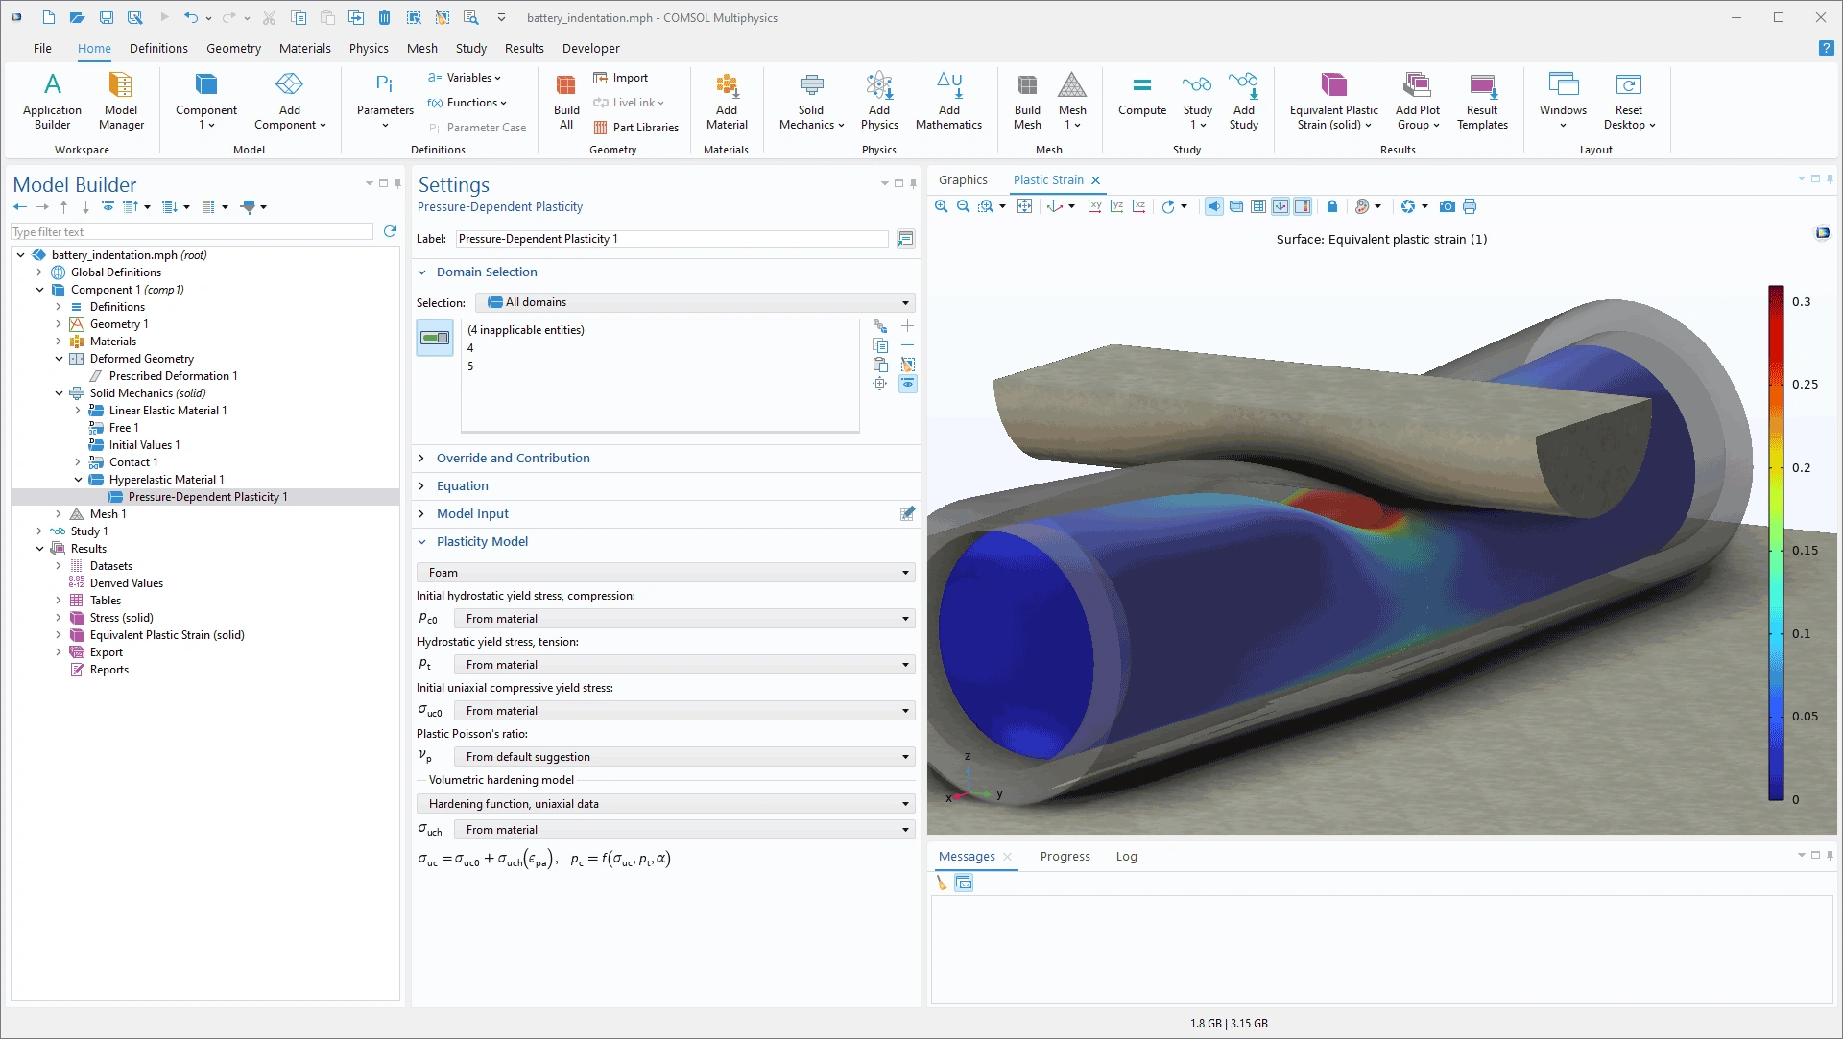Toggle the selection activation switch
Image resolution: width=1843 pixels, height=1039 pixels.
tap(435, 338)
